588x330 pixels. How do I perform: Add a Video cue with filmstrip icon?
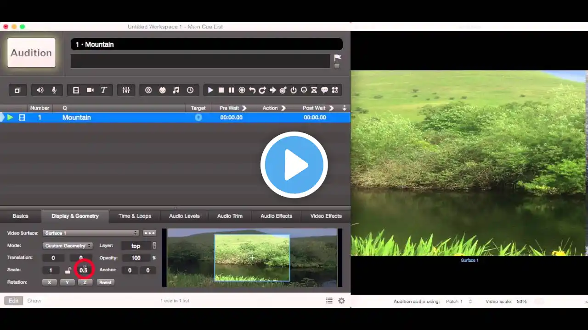[76, 90]
